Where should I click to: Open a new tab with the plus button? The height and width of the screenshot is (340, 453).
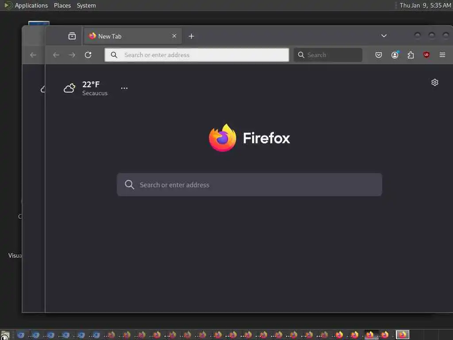pyautogui.click(x=191, y=36)
